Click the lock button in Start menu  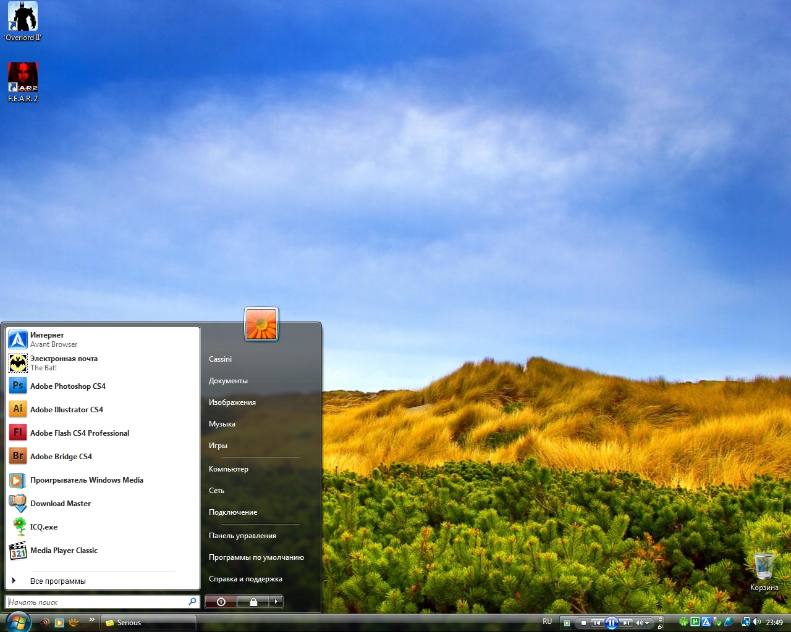coord(253,602)
